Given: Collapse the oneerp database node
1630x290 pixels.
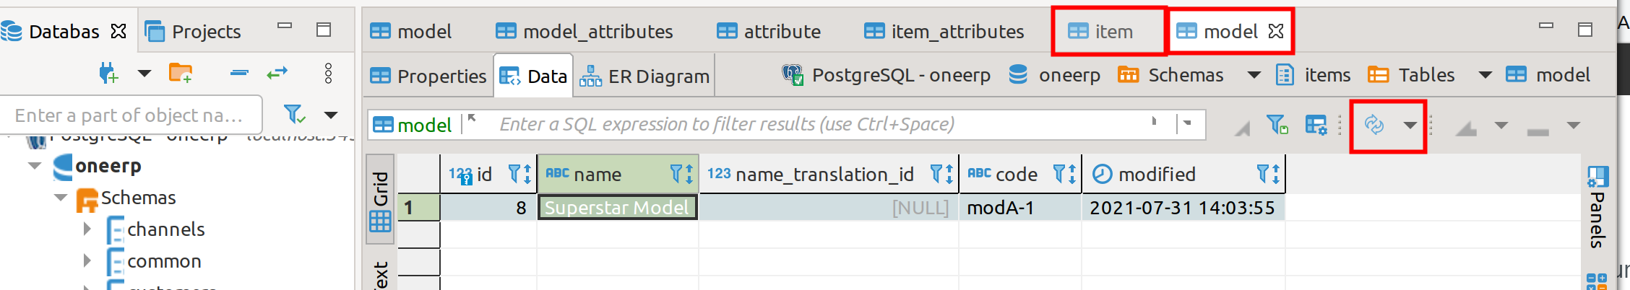Looking at the screenshot, I should click(35, 166).
